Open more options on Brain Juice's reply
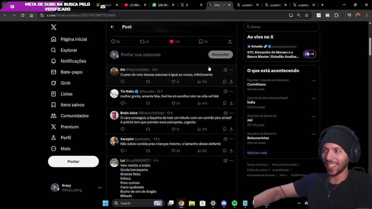The height and width of the screenshot is (209, 372). [x=231, y=113]
